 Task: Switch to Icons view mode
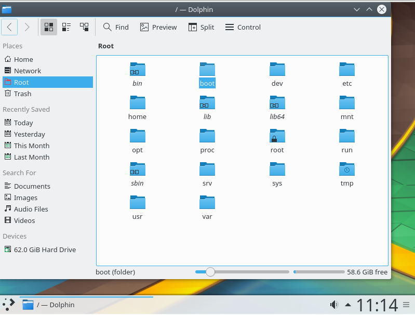tap(49, 27)
